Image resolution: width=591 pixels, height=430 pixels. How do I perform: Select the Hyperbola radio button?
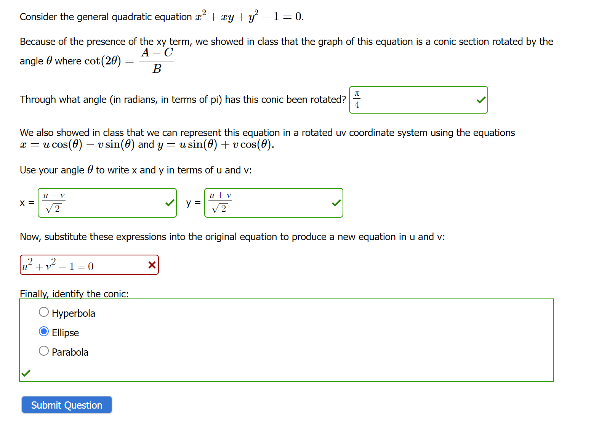(x=43, y=312)
